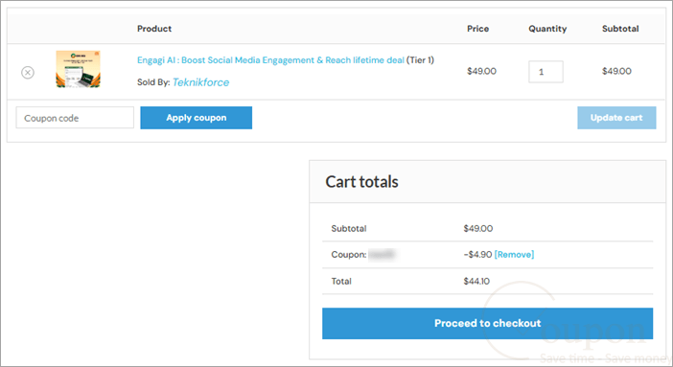Click the Update cart button
Screen dimensions: 673x367
click(616, 118)
